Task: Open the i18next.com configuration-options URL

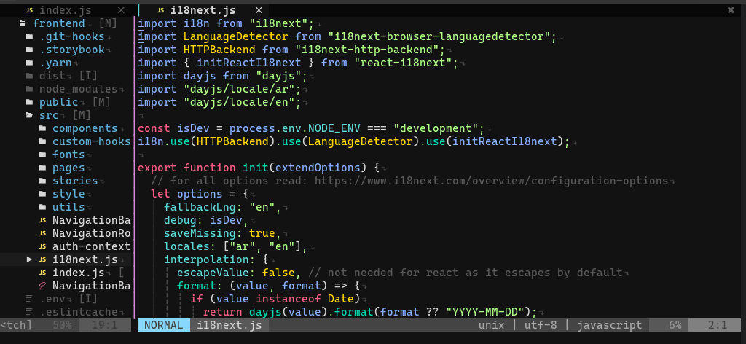Action: (x=492, y=181)
